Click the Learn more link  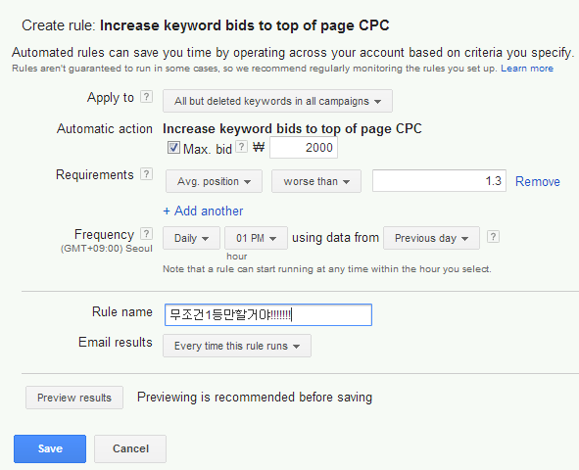click(x=527, y=69)
